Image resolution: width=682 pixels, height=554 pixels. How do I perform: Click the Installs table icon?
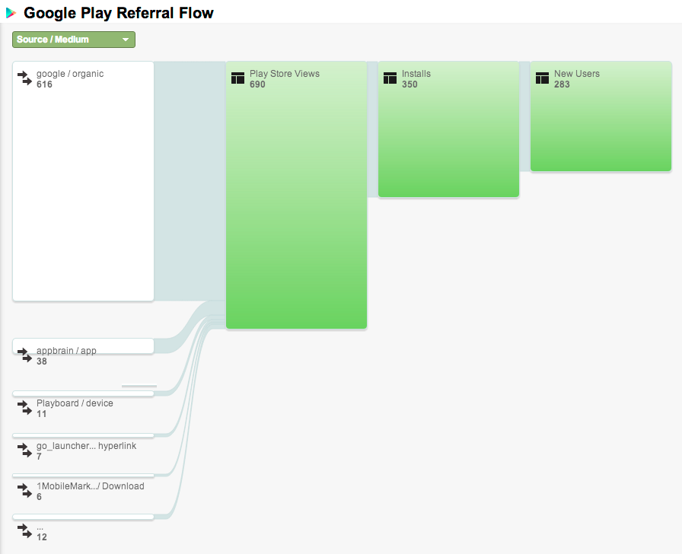390,78
